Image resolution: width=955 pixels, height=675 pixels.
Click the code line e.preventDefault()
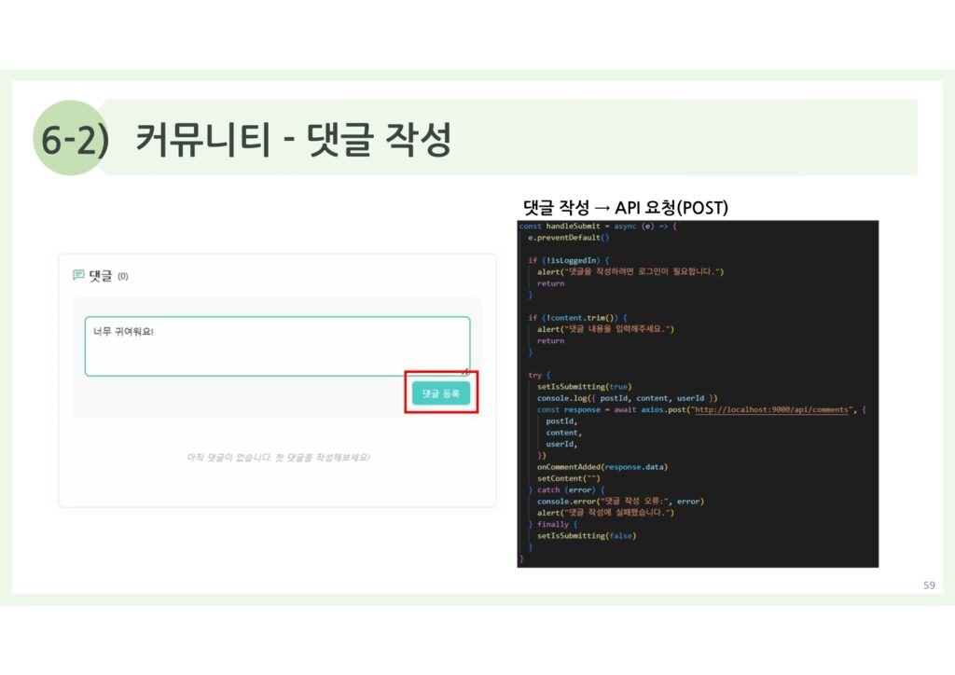click(x=568, y=238)
